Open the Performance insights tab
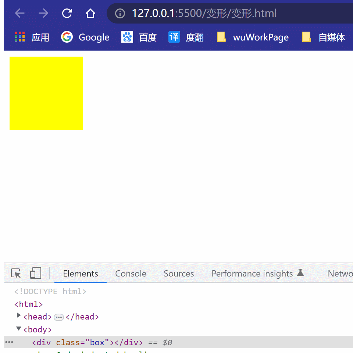Viewport: 353px width, 353px height. pos(252,274)
